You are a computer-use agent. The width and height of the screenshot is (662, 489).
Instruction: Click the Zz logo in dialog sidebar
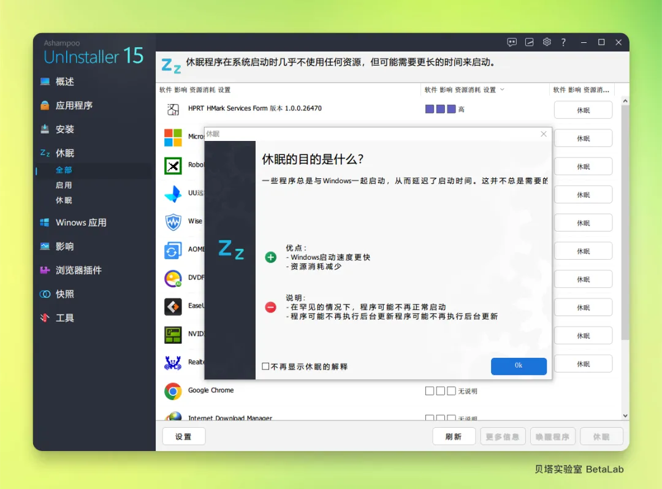click(231, 249)
